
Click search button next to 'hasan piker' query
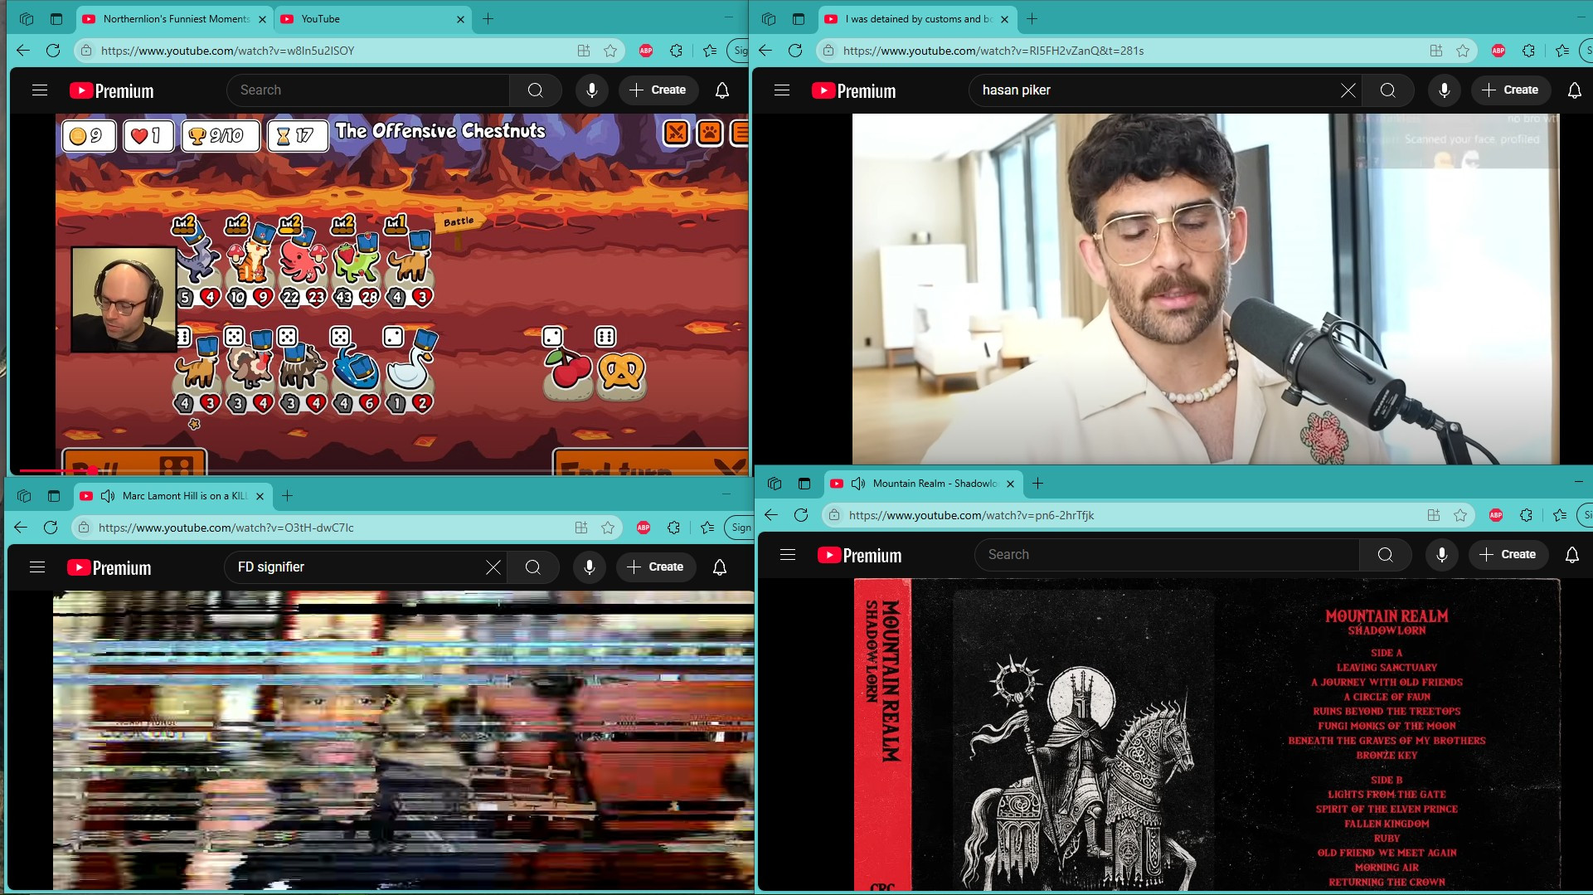tap(1388, 90)
